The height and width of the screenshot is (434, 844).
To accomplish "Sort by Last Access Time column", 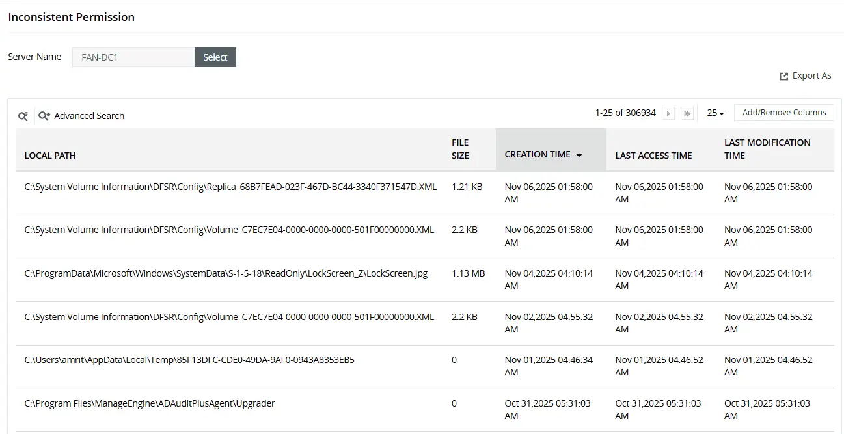I will pyautogui.click(x=653, y=156).
